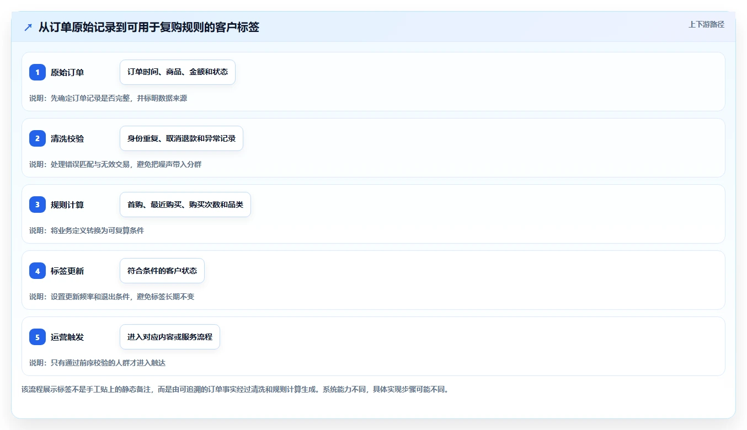Click the 进入对应内容或服务流程 chip

(170, 337)
